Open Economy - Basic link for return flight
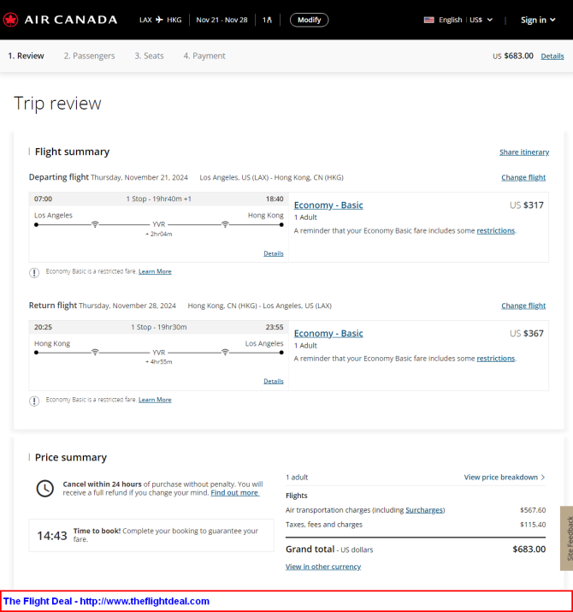Image resolution: width=573 pixels, height=612 pixels. (x=328, y=333)
